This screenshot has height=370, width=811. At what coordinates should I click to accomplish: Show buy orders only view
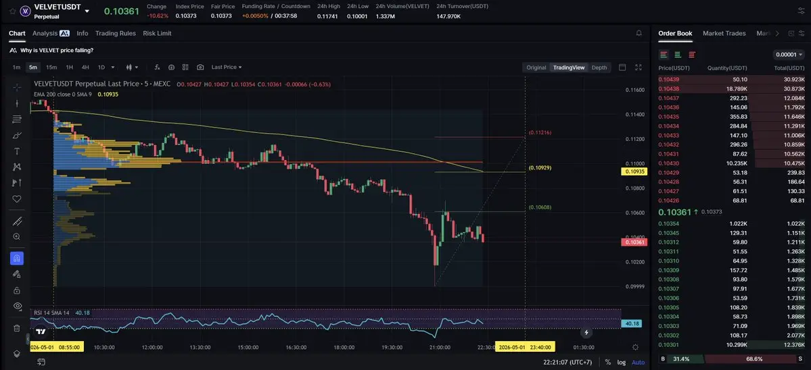678,54
